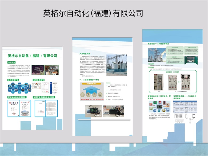
Task: Click the bullet about 接口不匹配
Action: 117,86
